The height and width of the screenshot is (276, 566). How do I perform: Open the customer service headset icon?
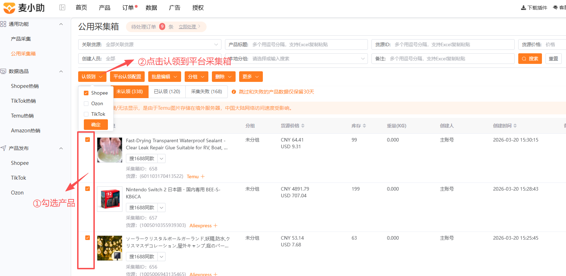555,7
